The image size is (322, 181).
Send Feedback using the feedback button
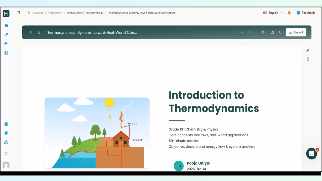[x=306, y=13]
